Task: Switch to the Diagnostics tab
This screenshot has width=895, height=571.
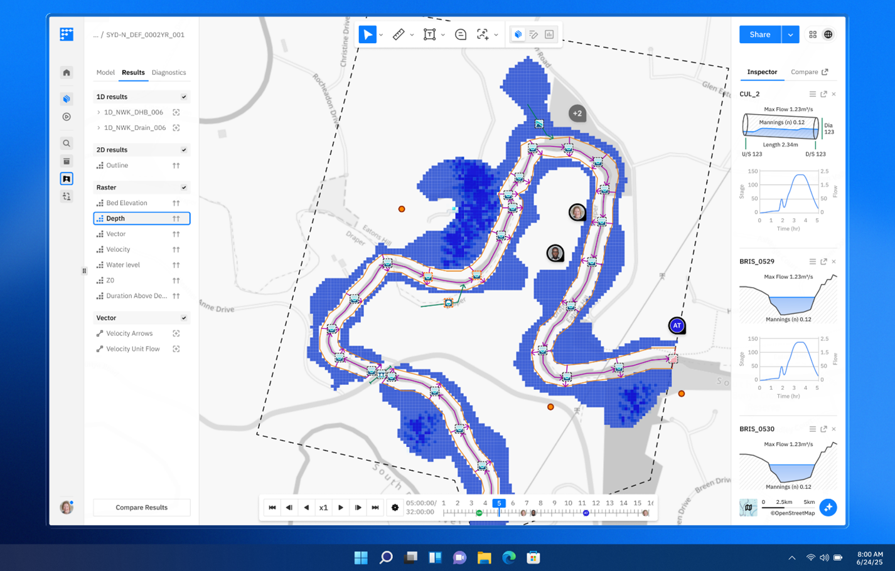Action: click(169, 73)
